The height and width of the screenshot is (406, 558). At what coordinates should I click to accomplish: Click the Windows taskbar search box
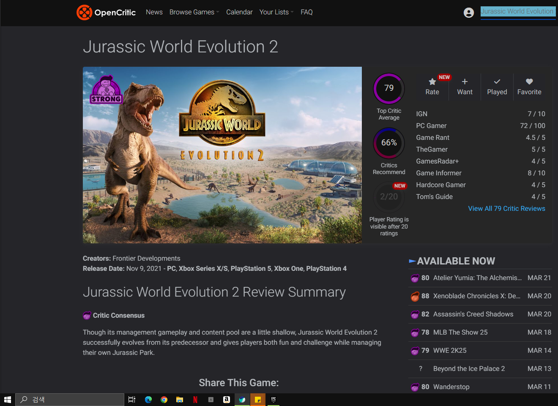(x=70, y=400)
